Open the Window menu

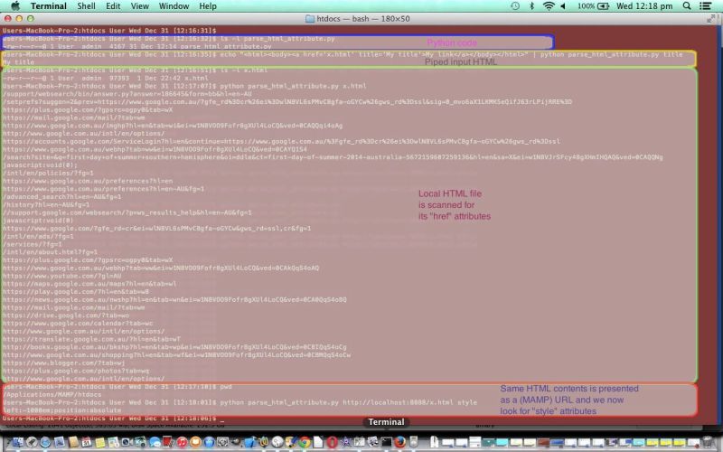174,6
